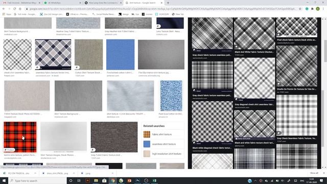The image size is (327, 184).
Task: Switch to the 'How Long Does the Coronavirus' tab
Action: point(103,3)
